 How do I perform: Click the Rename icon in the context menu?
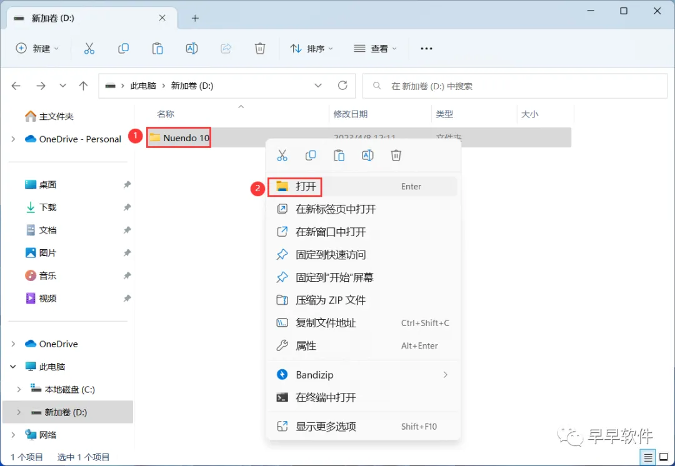(367, 156)
